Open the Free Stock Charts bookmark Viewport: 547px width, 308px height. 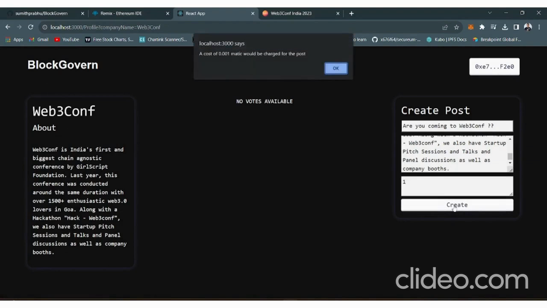click(x=109, y=39)
